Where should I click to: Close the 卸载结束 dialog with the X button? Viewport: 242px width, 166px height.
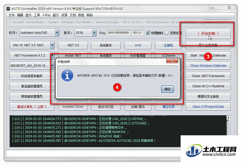click(x=172, y=61)
